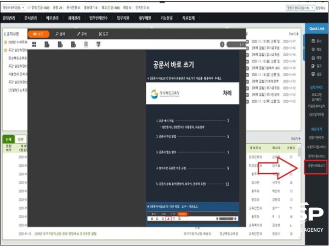Open 메모관리 menu

click(x=52, y=18)
